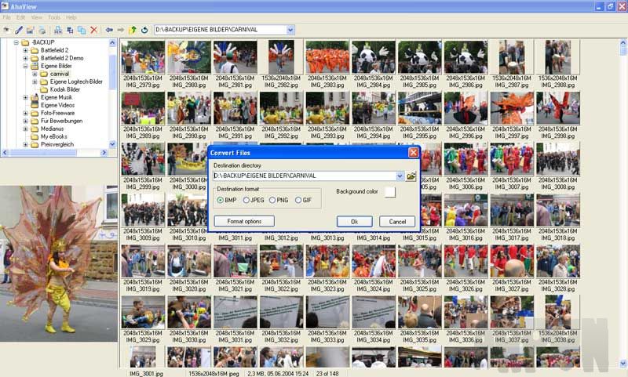This screenshot has height=377, width=628.
Task: Click the refresh toolbar icon
Action: [144, 30]
